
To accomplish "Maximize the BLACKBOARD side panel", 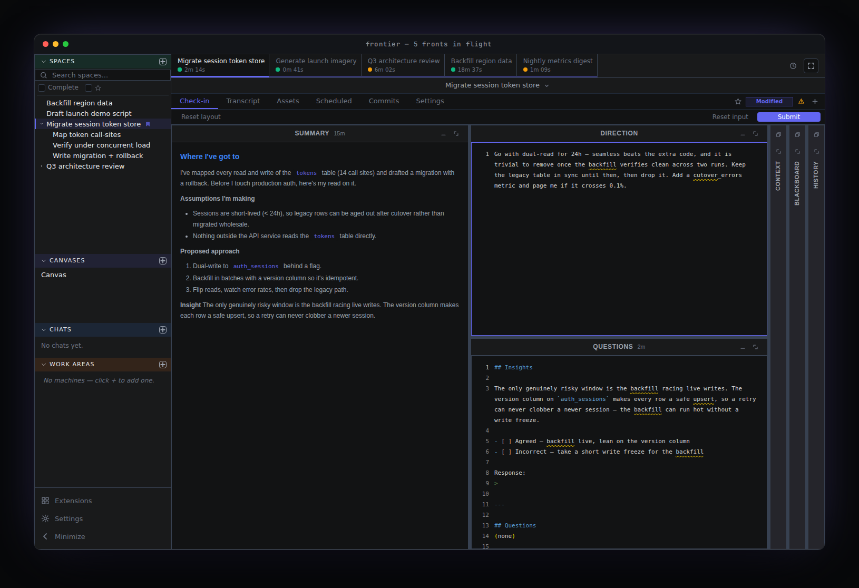I will pyautogui.click(x=797, y=152).
